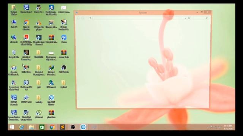This screenshot has height=136, width=243.
Task: Open the VLC media player desktop shortcut
Action: coord(39,25)
